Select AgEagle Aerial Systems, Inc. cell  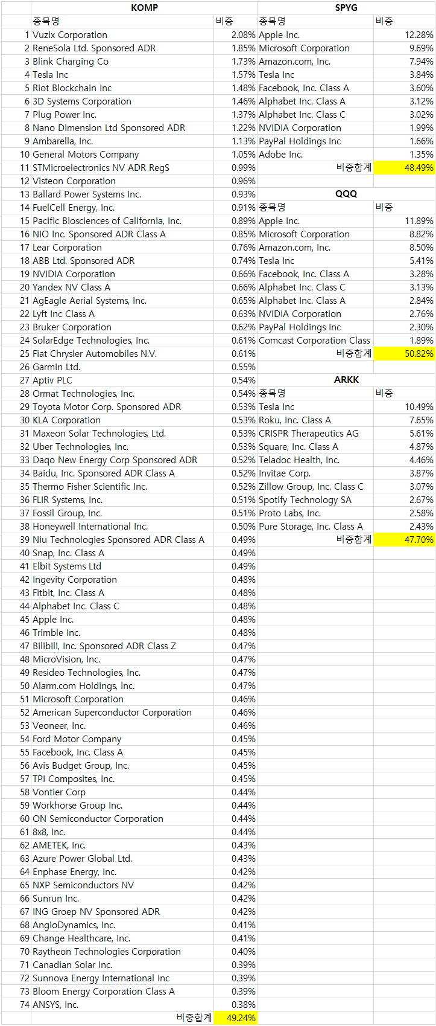[x=122, y=301]
